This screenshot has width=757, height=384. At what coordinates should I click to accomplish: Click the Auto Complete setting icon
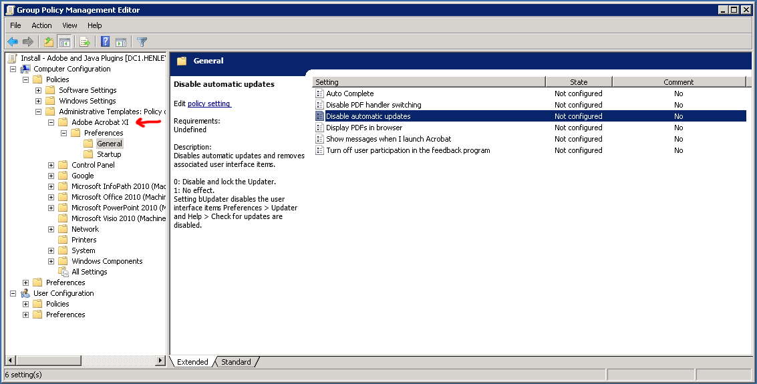[319, 93]
